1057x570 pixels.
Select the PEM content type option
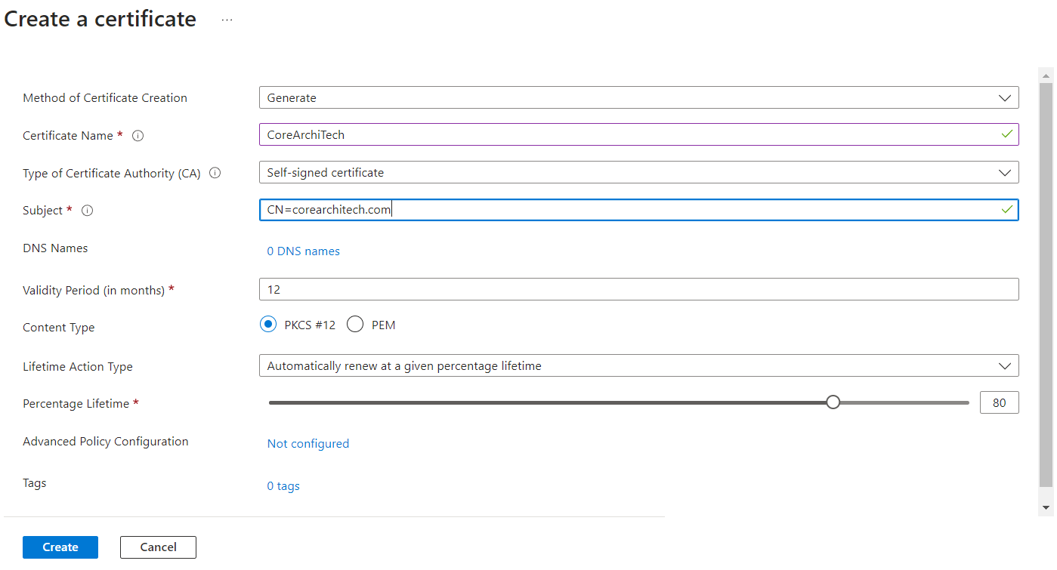pos(355,324)
